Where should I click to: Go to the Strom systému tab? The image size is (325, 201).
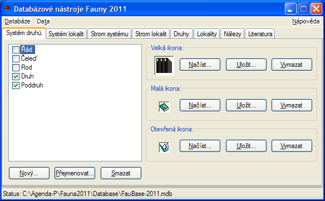[x=110, y=34]
